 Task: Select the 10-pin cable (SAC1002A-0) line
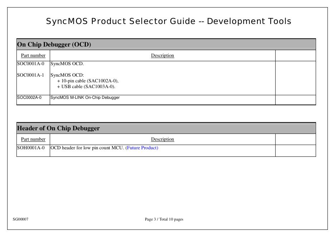[x=88, y=81]
